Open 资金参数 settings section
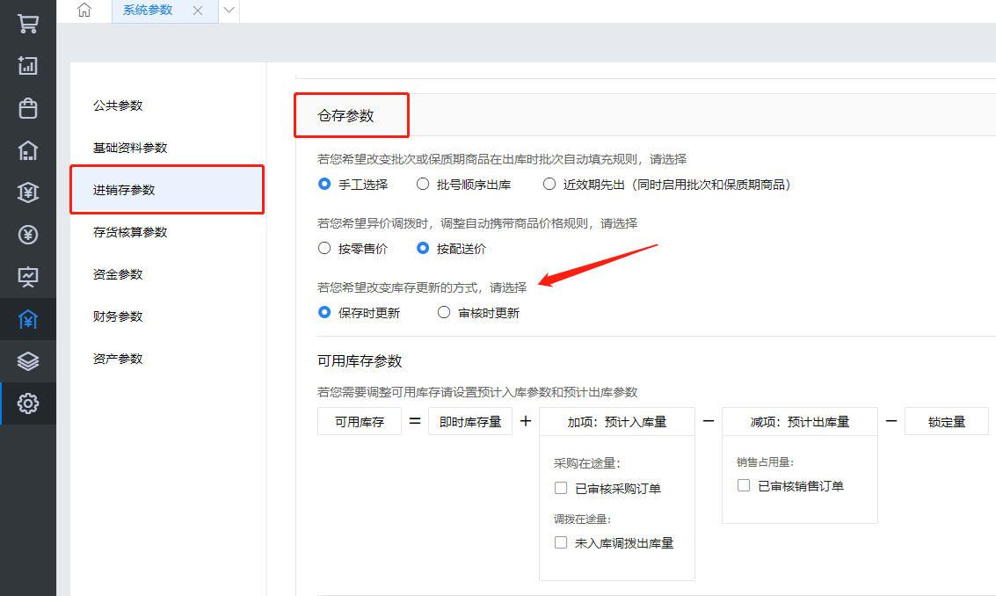Screen dimensions: 996x596 [118, 274]
